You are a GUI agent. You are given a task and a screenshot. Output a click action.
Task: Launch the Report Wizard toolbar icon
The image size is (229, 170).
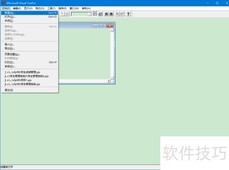tap(112, 14)
